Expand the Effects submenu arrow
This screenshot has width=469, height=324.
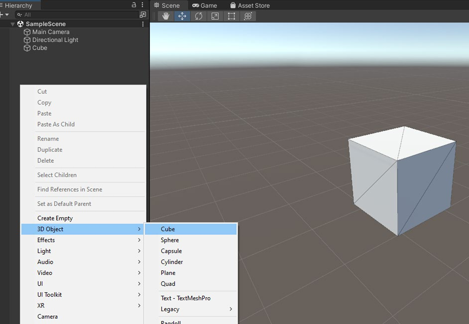tap(139, 240)
